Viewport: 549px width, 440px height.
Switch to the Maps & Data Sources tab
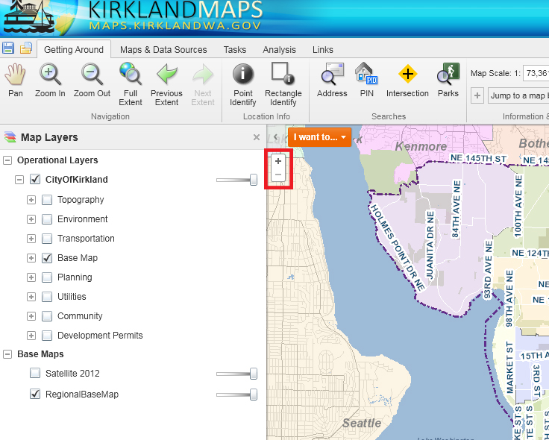point(163,50)
